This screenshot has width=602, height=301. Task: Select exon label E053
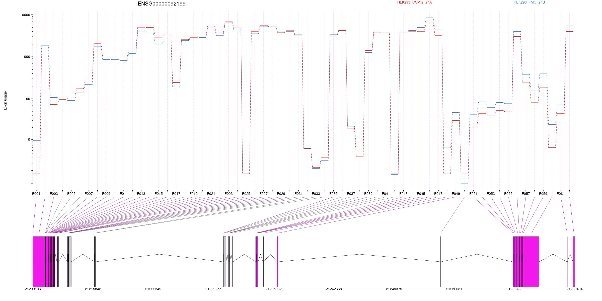pyautogui.click(x=491, y=194)
